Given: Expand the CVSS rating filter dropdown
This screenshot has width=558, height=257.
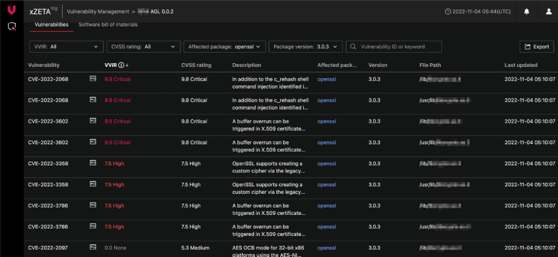Looking at the screenshot, I should point(143,46).
